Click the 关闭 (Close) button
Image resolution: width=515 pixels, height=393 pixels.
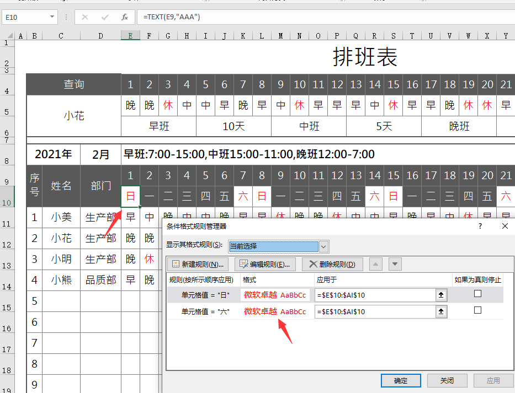point(447,380)
